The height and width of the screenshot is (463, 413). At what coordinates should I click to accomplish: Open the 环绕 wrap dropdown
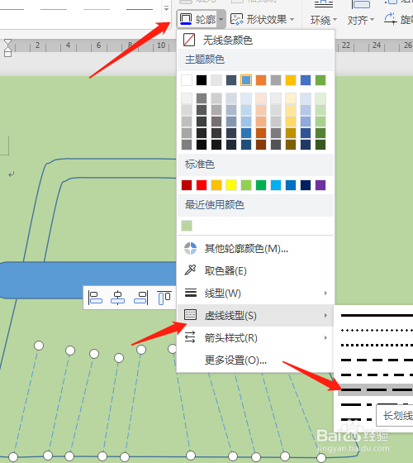pos(324,20)
